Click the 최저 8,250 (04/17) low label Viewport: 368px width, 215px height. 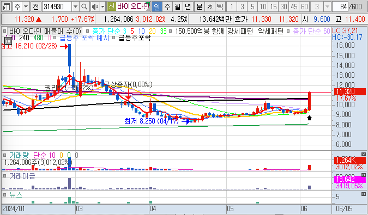[152, 121]
